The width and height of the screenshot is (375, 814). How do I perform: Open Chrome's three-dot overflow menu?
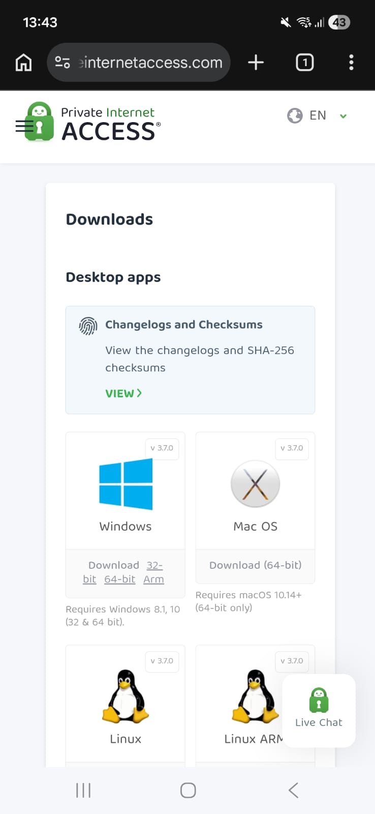[351, 63]
